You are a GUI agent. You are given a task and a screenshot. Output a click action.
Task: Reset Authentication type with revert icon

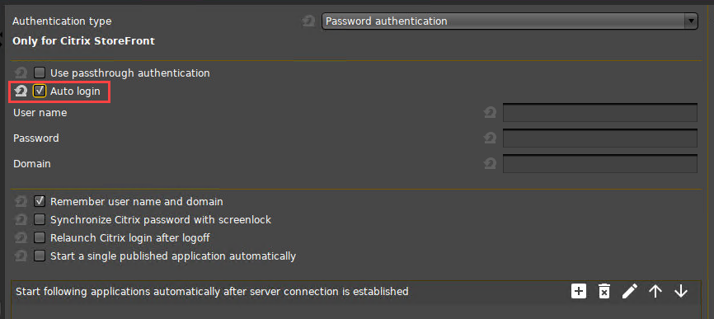pos(308,21)
